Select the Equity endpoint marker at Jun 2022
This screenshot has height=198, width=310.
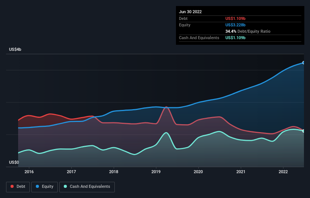coord(304,62)
